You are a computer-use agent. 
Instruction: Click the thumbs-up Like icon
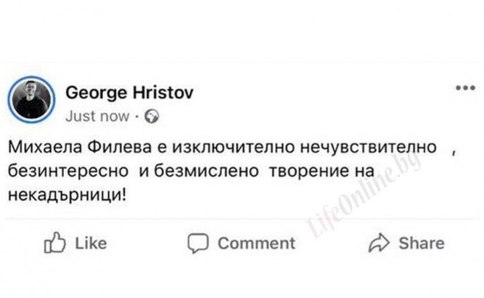[x=55, y=244]
